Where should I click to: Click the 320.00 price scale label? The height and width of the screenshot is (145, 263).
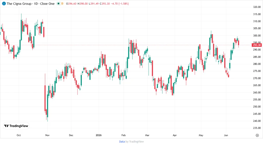[257, 7]
